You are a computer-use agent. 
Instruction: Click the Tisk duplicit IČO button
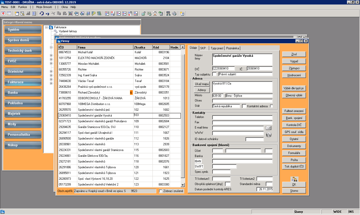[294, 166]
